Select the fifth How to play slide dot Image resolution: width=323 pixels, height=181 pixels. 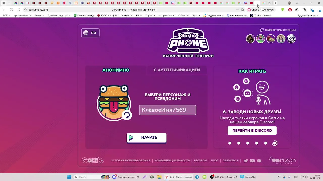[265, 143]
